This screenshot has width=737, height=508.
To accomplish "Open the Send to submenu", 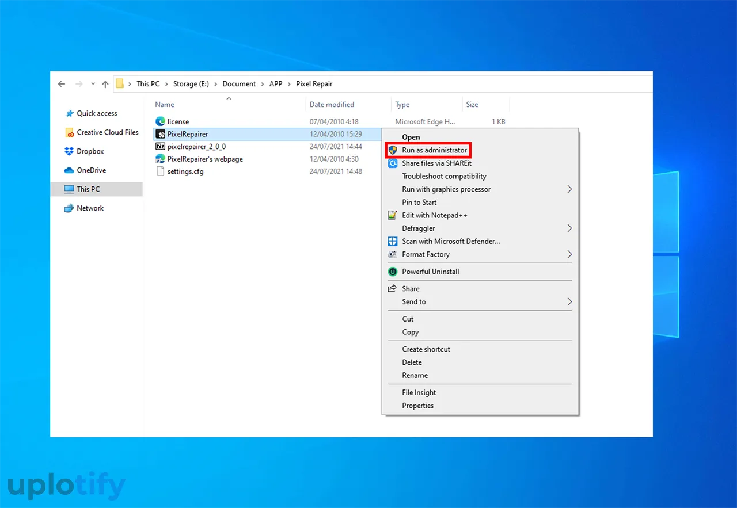I will pos(480,302).
